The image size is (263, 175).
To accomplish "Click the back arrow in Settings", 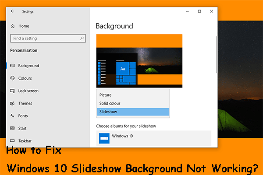I will point(11,11).
